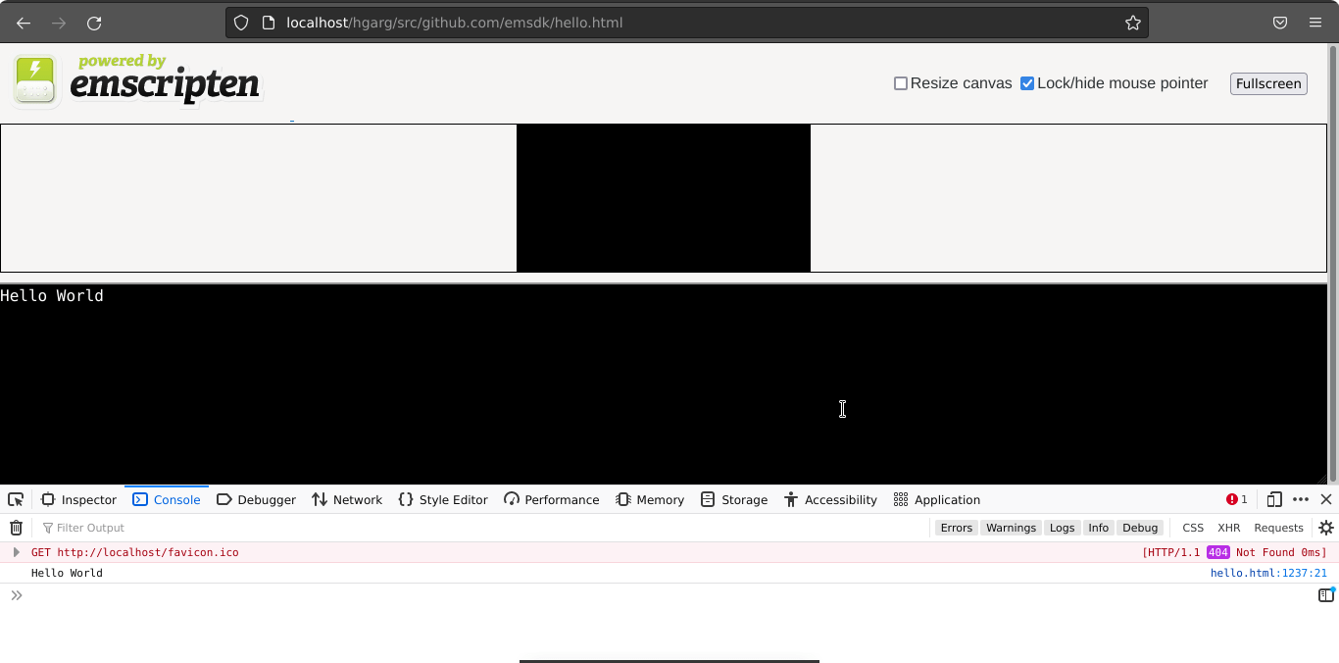Enable the Resize canvas checkbox
This screenshot has width=1339, height=663.
click(901, 83)
